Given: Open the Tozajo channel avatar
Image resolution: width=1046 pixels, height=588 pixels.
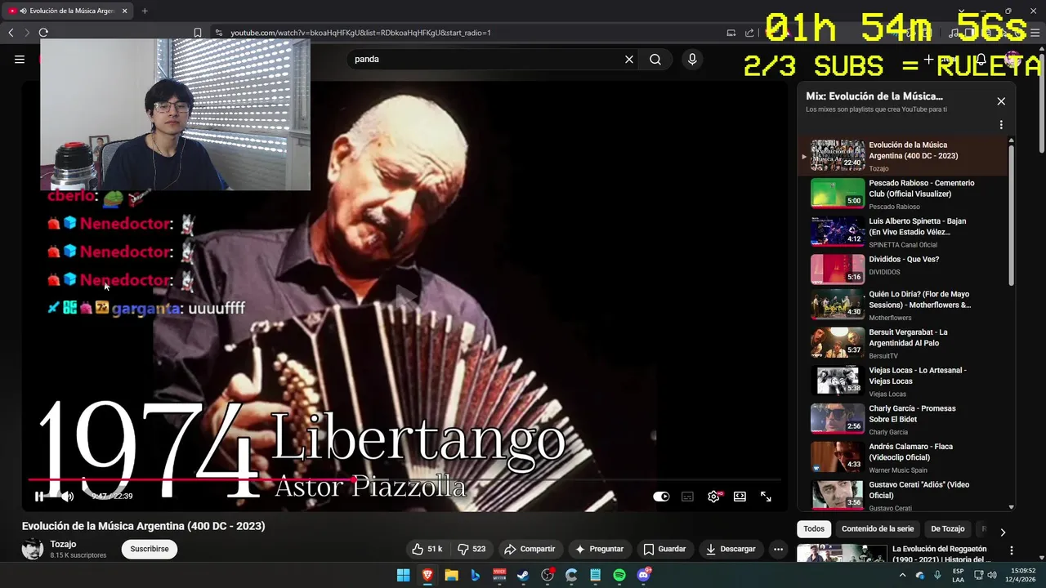Looking at the screenshot, I should [33, 549].
